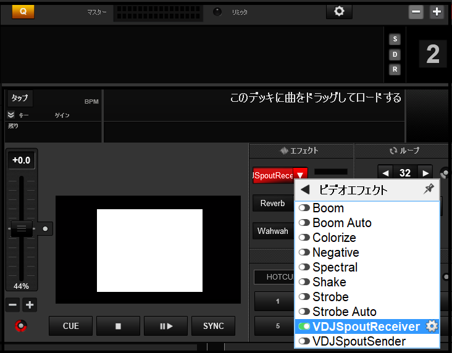Open the settings gear at the top
Image resolution: width=452 pixels, height=353 pixels.
coord(339,12)
